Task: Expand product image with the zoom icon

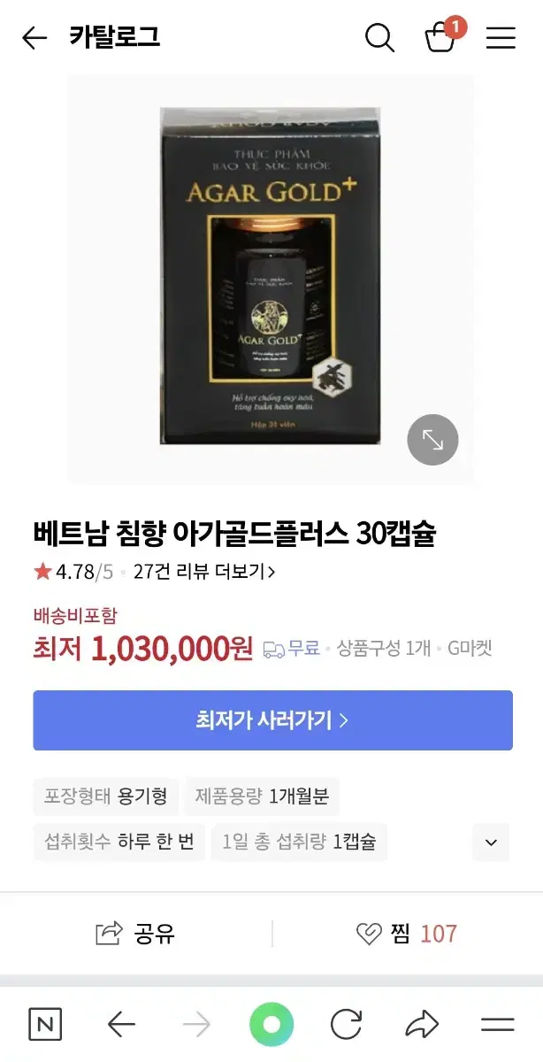Action: point(432,440)
